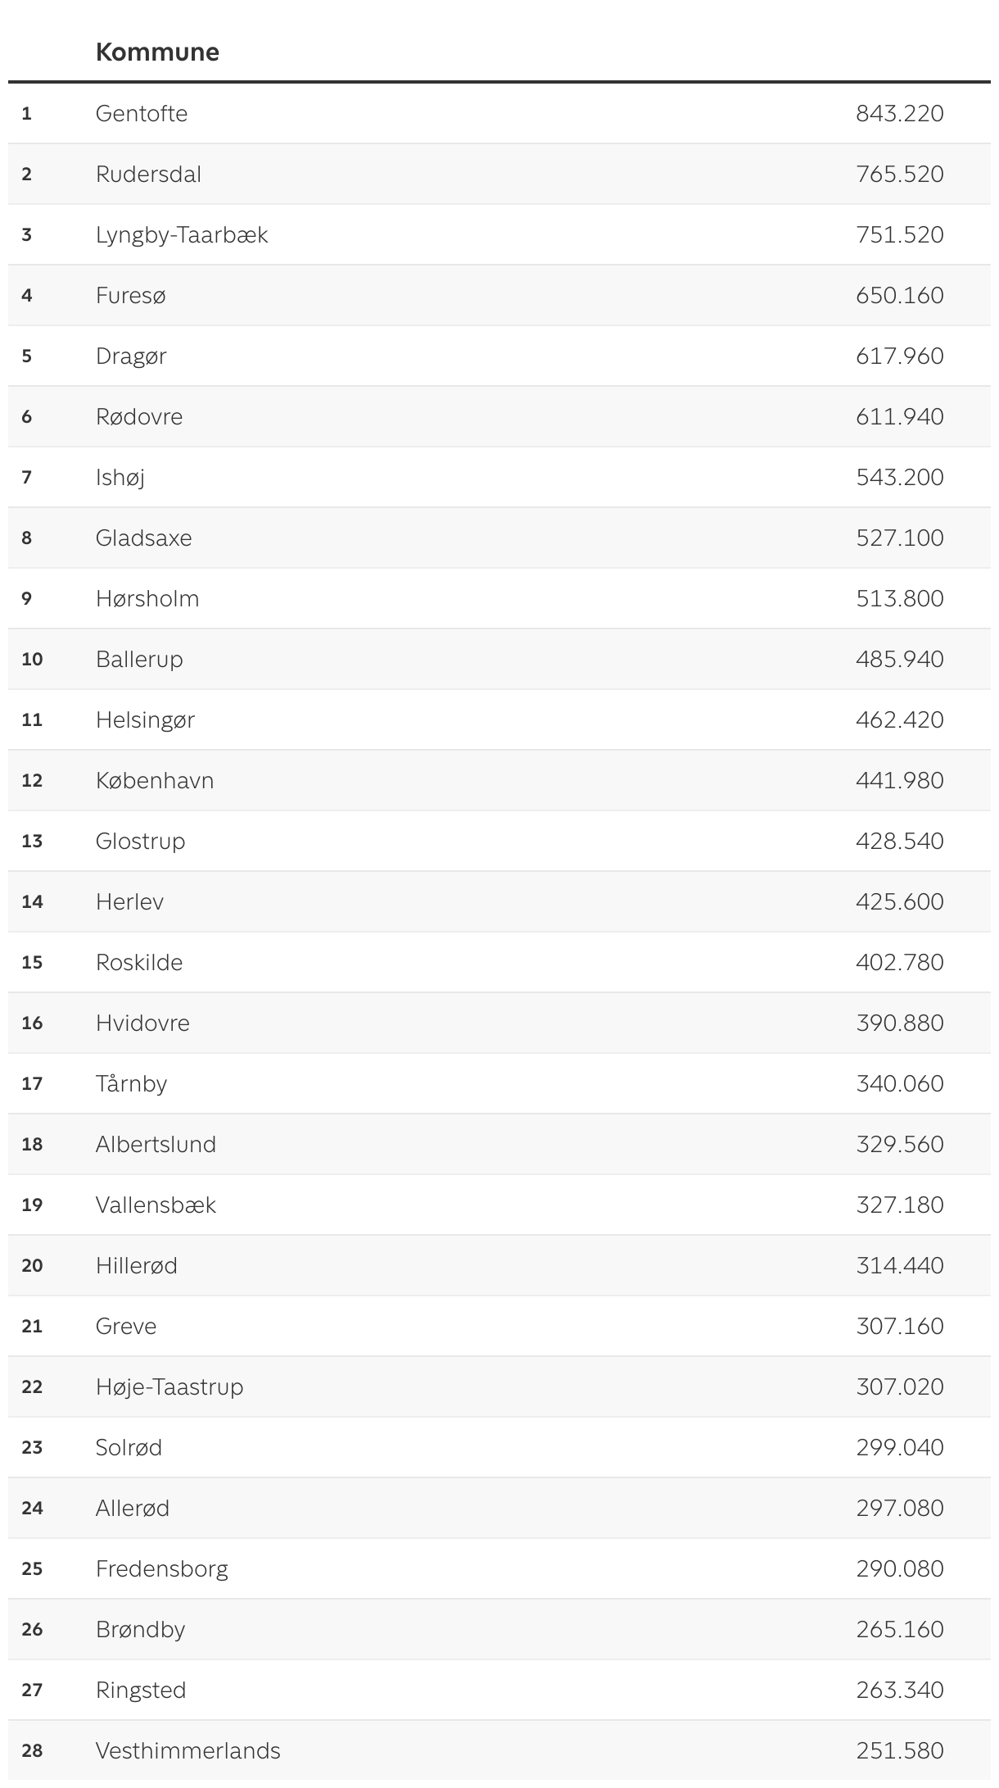
Task: Click the Albertslund value 329.560
Action: pyautogui.click(x=899, y=1144)
